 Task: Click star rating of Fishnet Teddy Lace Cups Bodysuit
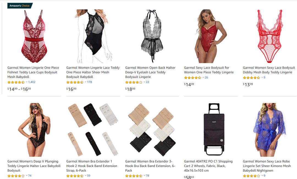(16, 82)
